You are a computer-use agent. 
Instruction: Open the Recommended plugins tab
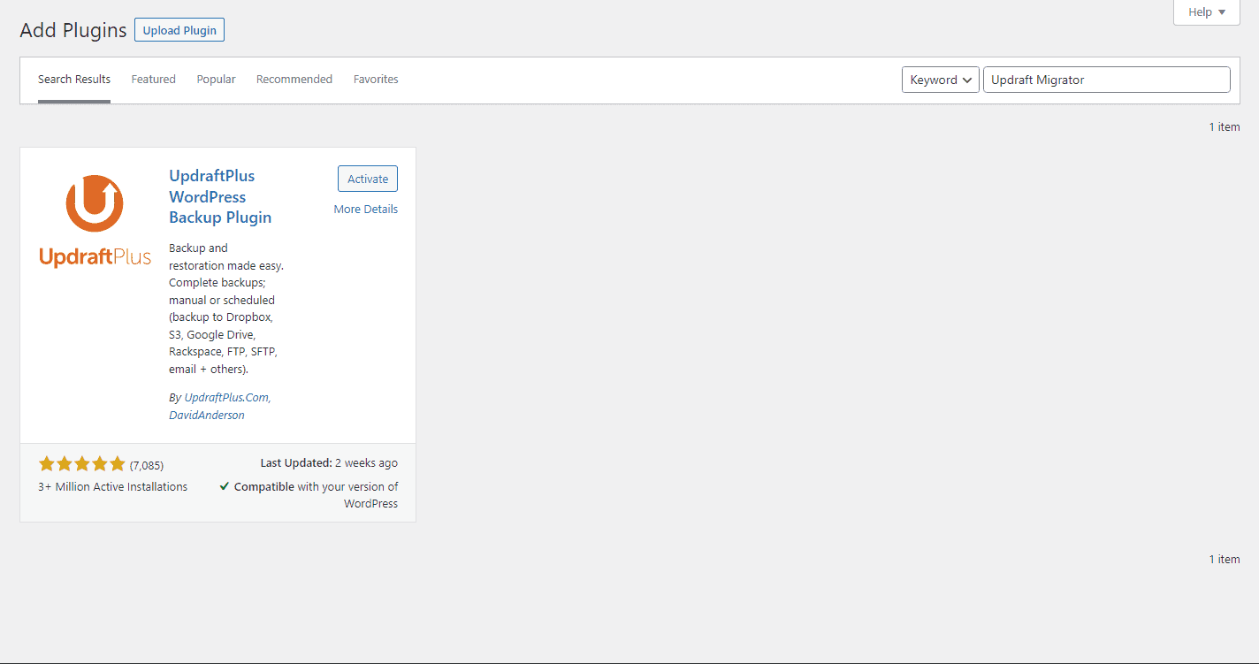tap(294, 80)
